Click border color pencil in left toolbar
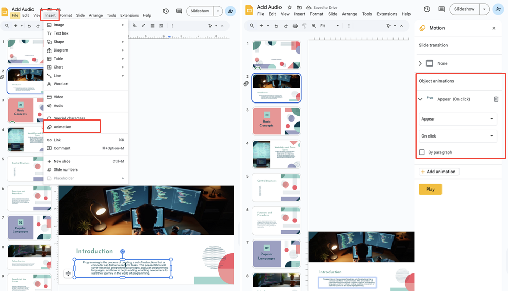 click(143, 26)
